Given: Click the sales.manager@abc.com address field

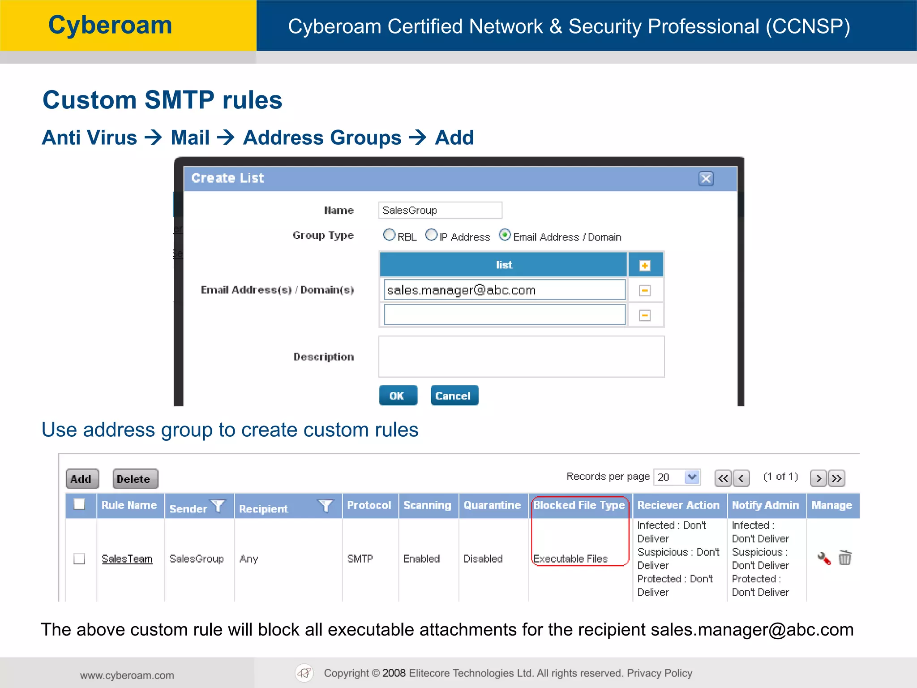Looking at the screenshot, I should [x=505, y=290].
